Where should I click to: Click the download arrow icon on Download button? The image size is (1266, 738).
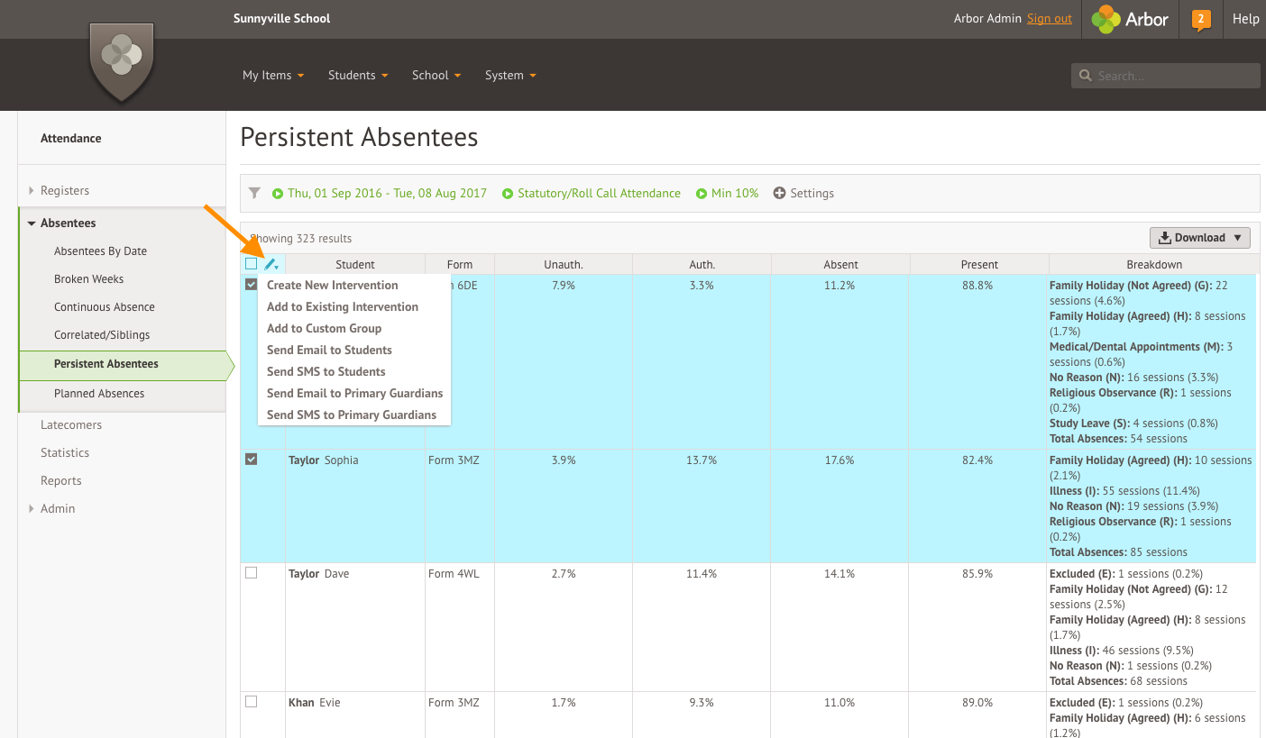[1165, 238]
